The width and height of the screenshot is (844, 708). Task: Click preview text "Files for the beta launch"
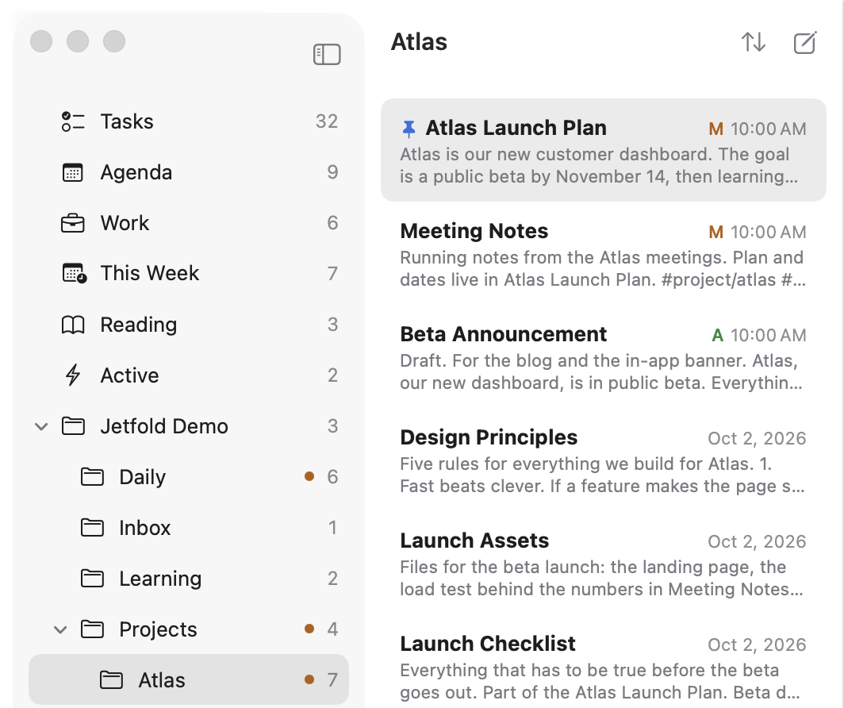tap(503, 567)
